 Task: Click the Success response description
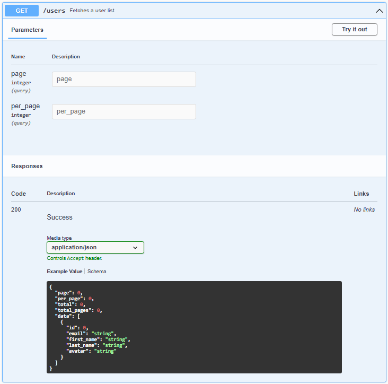[x=60, y=217]
